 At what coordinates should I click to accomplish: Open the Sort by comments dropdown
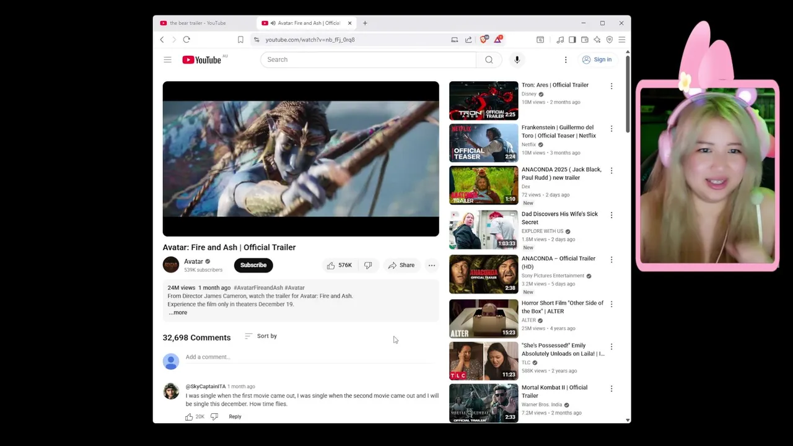coord(261,336)
